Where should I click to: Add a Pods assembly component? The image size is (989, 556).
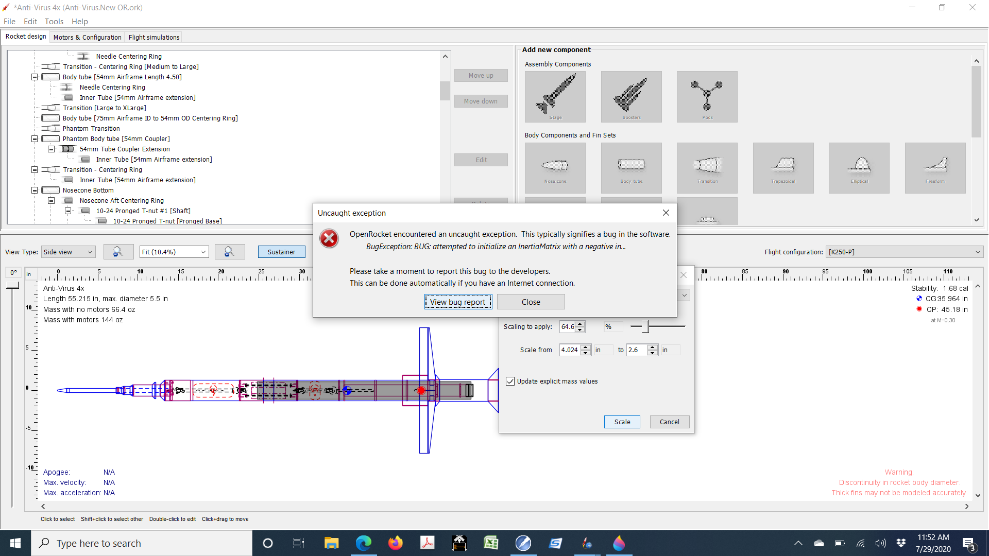[707, 97]
